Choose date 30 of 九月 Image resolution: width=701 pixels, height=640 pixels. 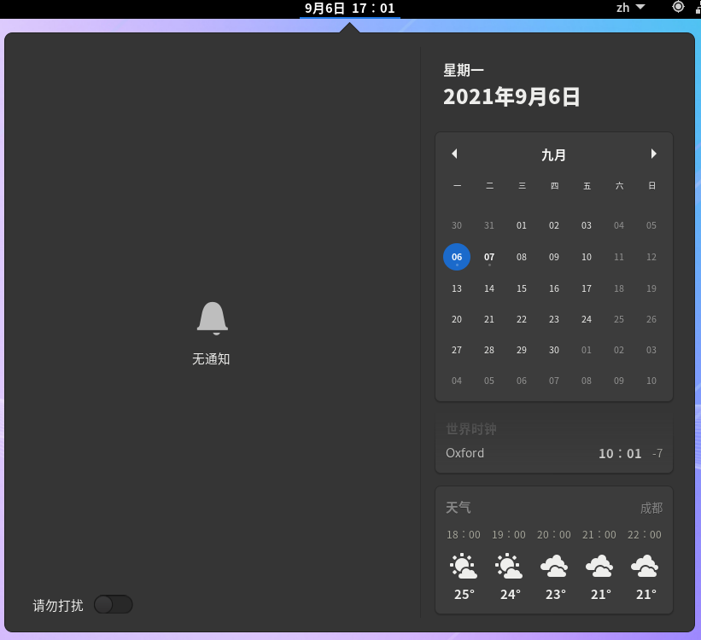click(554, 350)
